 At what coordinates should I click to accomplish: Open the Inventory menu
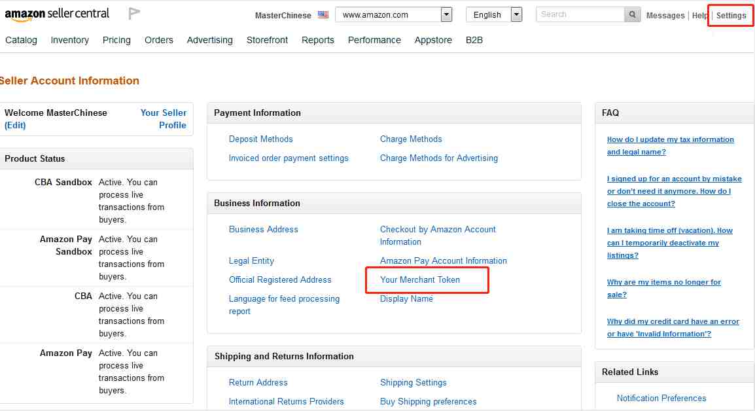coord(70,40)
